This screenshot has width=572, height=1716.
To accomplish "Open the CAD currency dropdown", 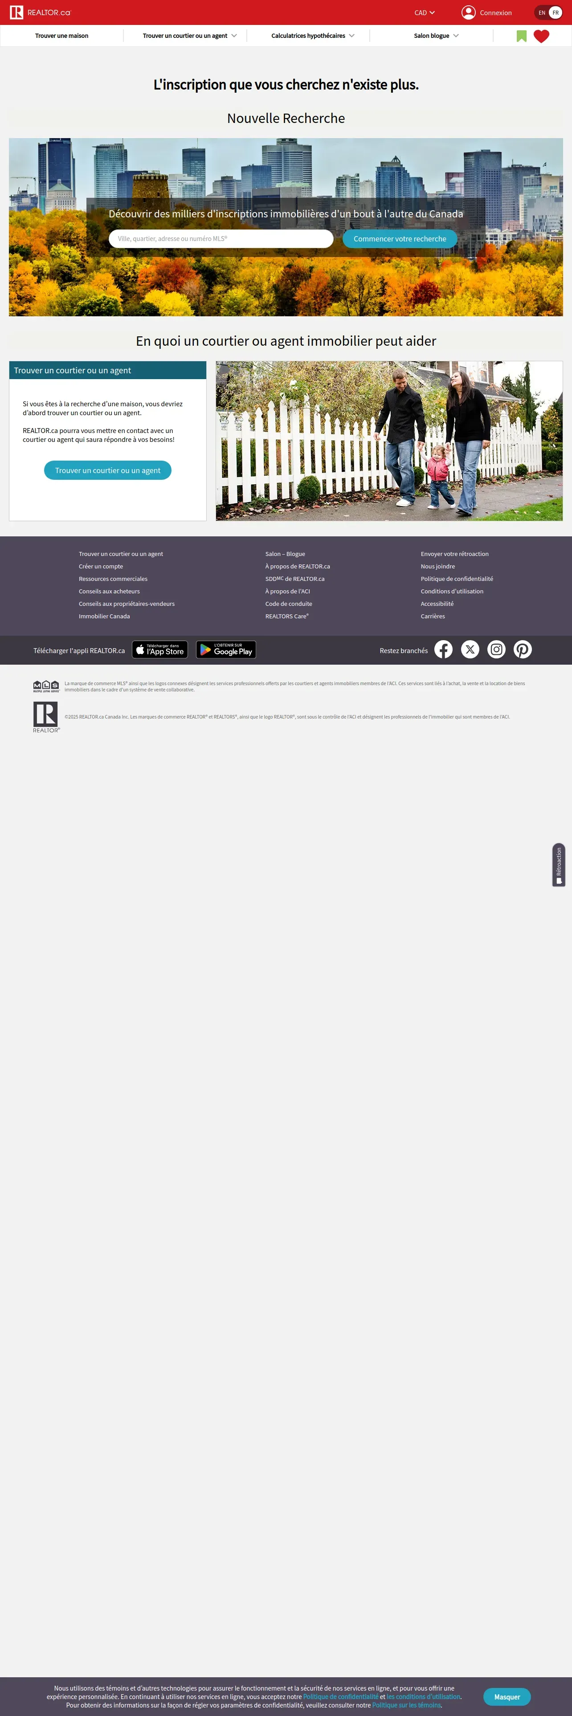I will (424, 12).
